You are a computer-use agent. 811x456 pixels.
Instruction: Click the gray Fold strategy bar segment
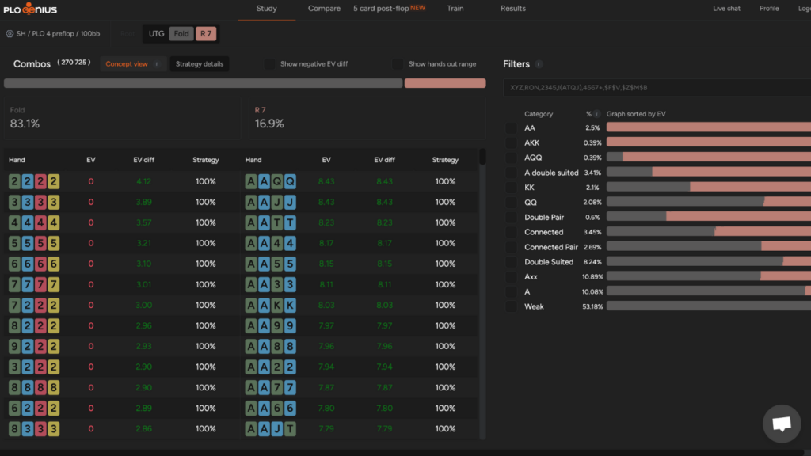(x=204, y=83)
